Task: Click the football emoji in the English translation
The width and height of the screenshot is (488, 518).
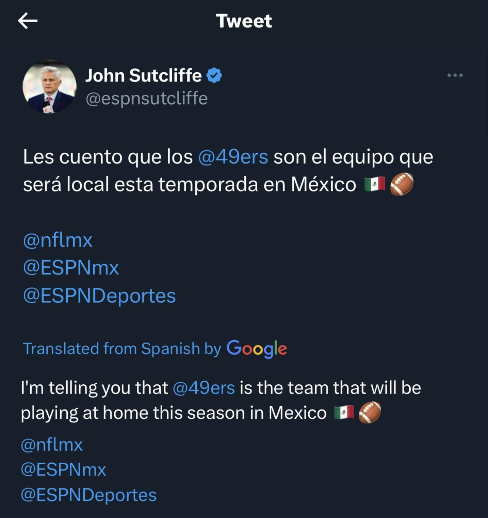Action: point(370,412)
